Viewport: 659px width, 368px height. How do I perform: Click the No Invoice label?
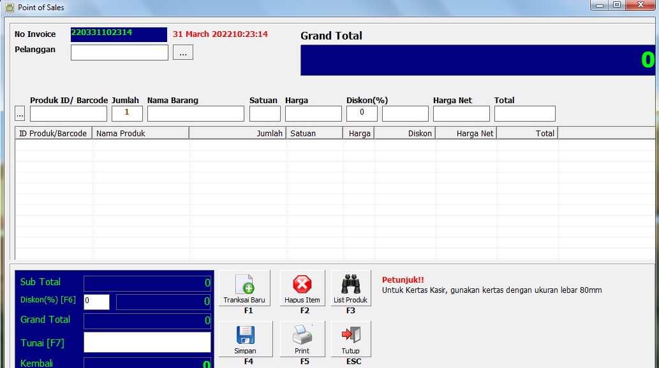tap(35, 34)
